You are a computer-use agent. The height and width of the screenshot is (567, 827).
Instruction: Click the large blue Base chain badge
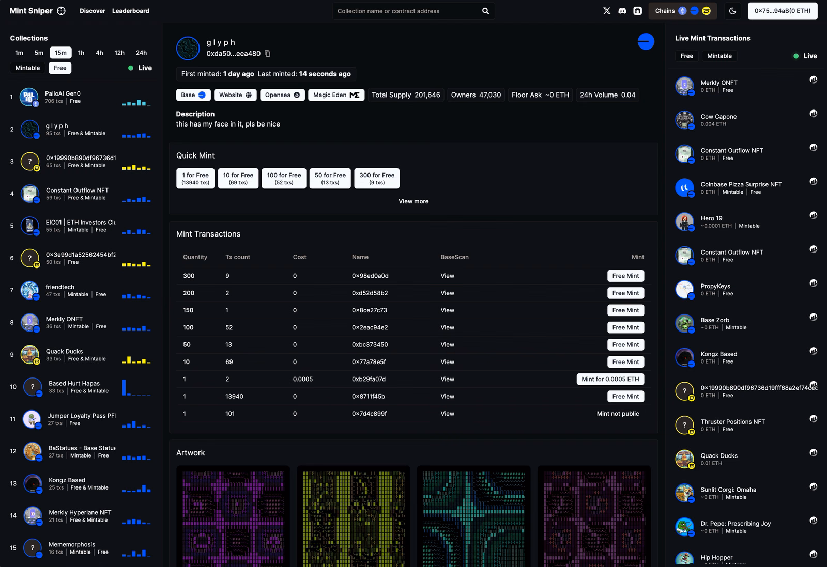click(646, 41)
